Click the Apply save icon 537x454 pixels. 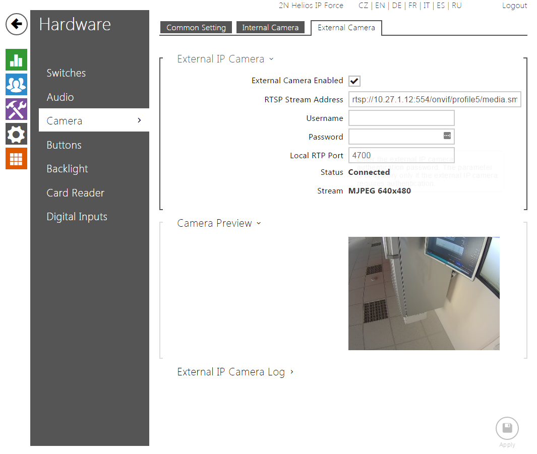507,429
